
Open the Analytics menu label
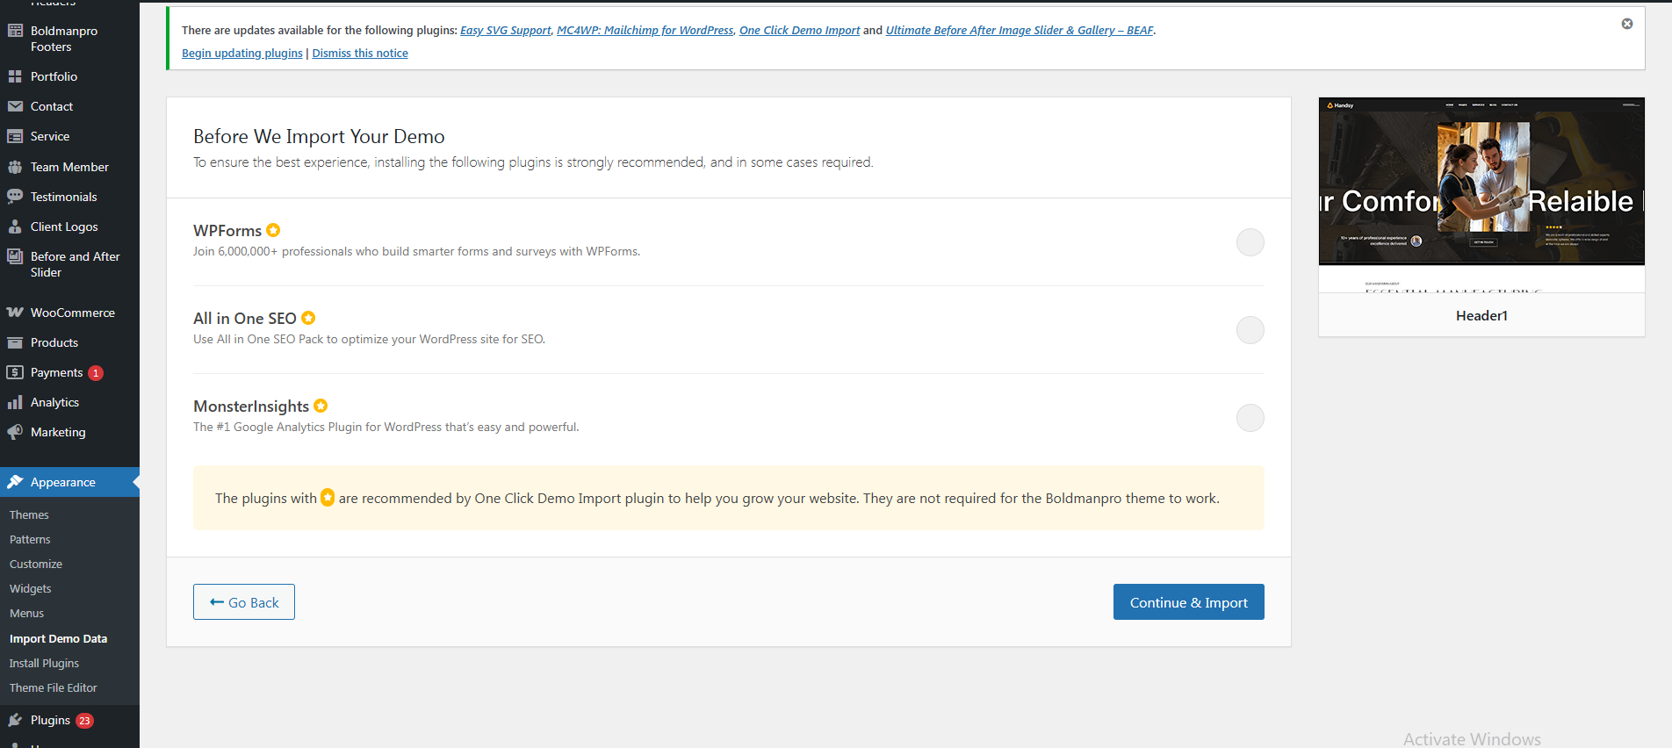[54, 402]
